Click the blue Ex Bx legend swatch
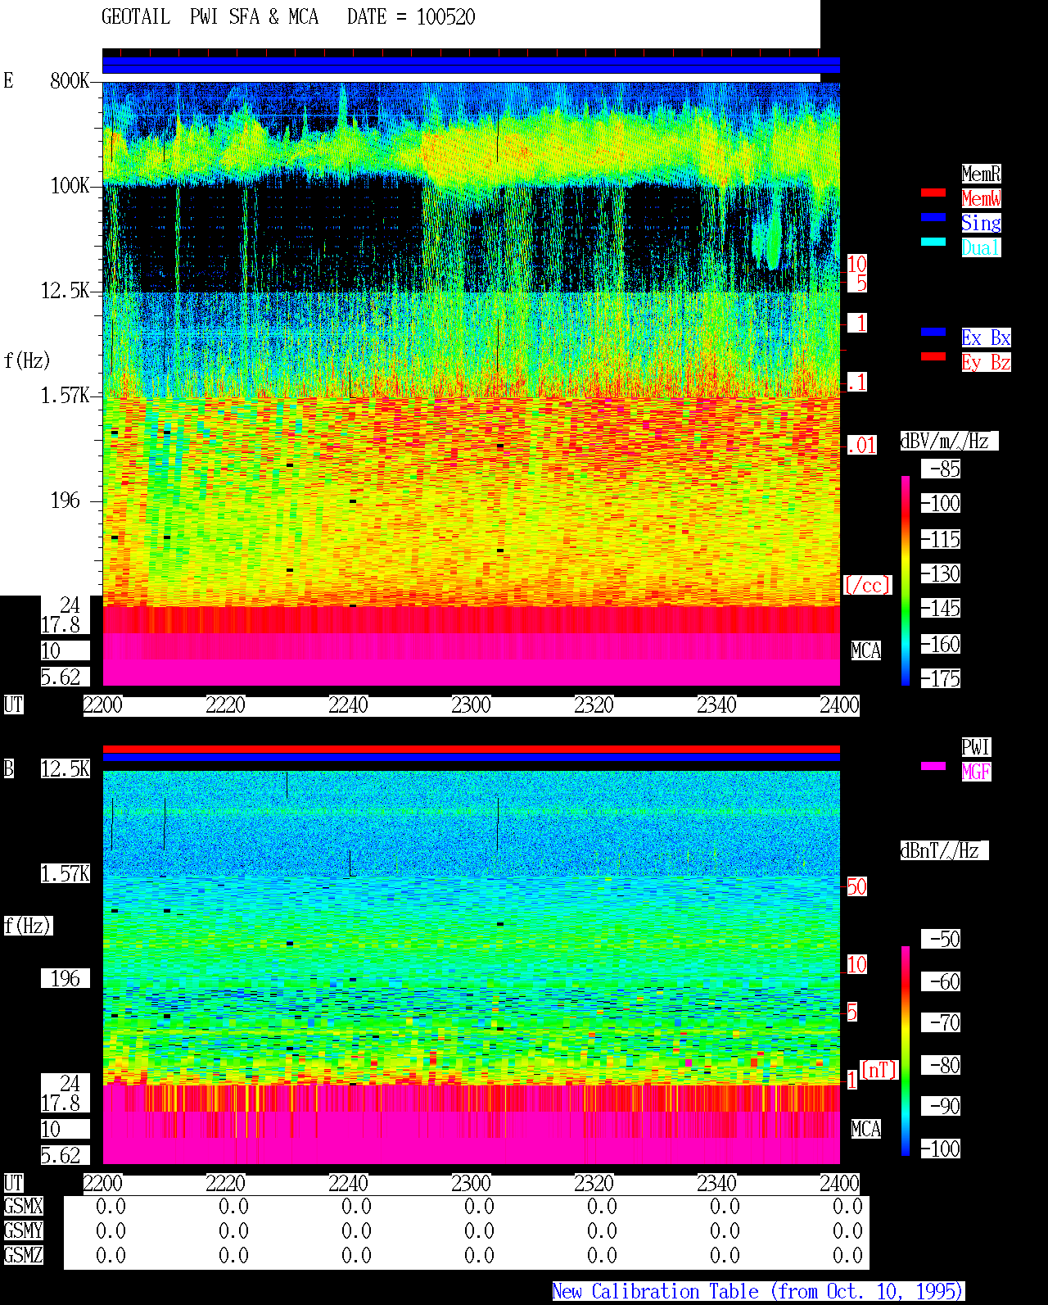Screen dimensions: 1048x1305 (933, 332)
